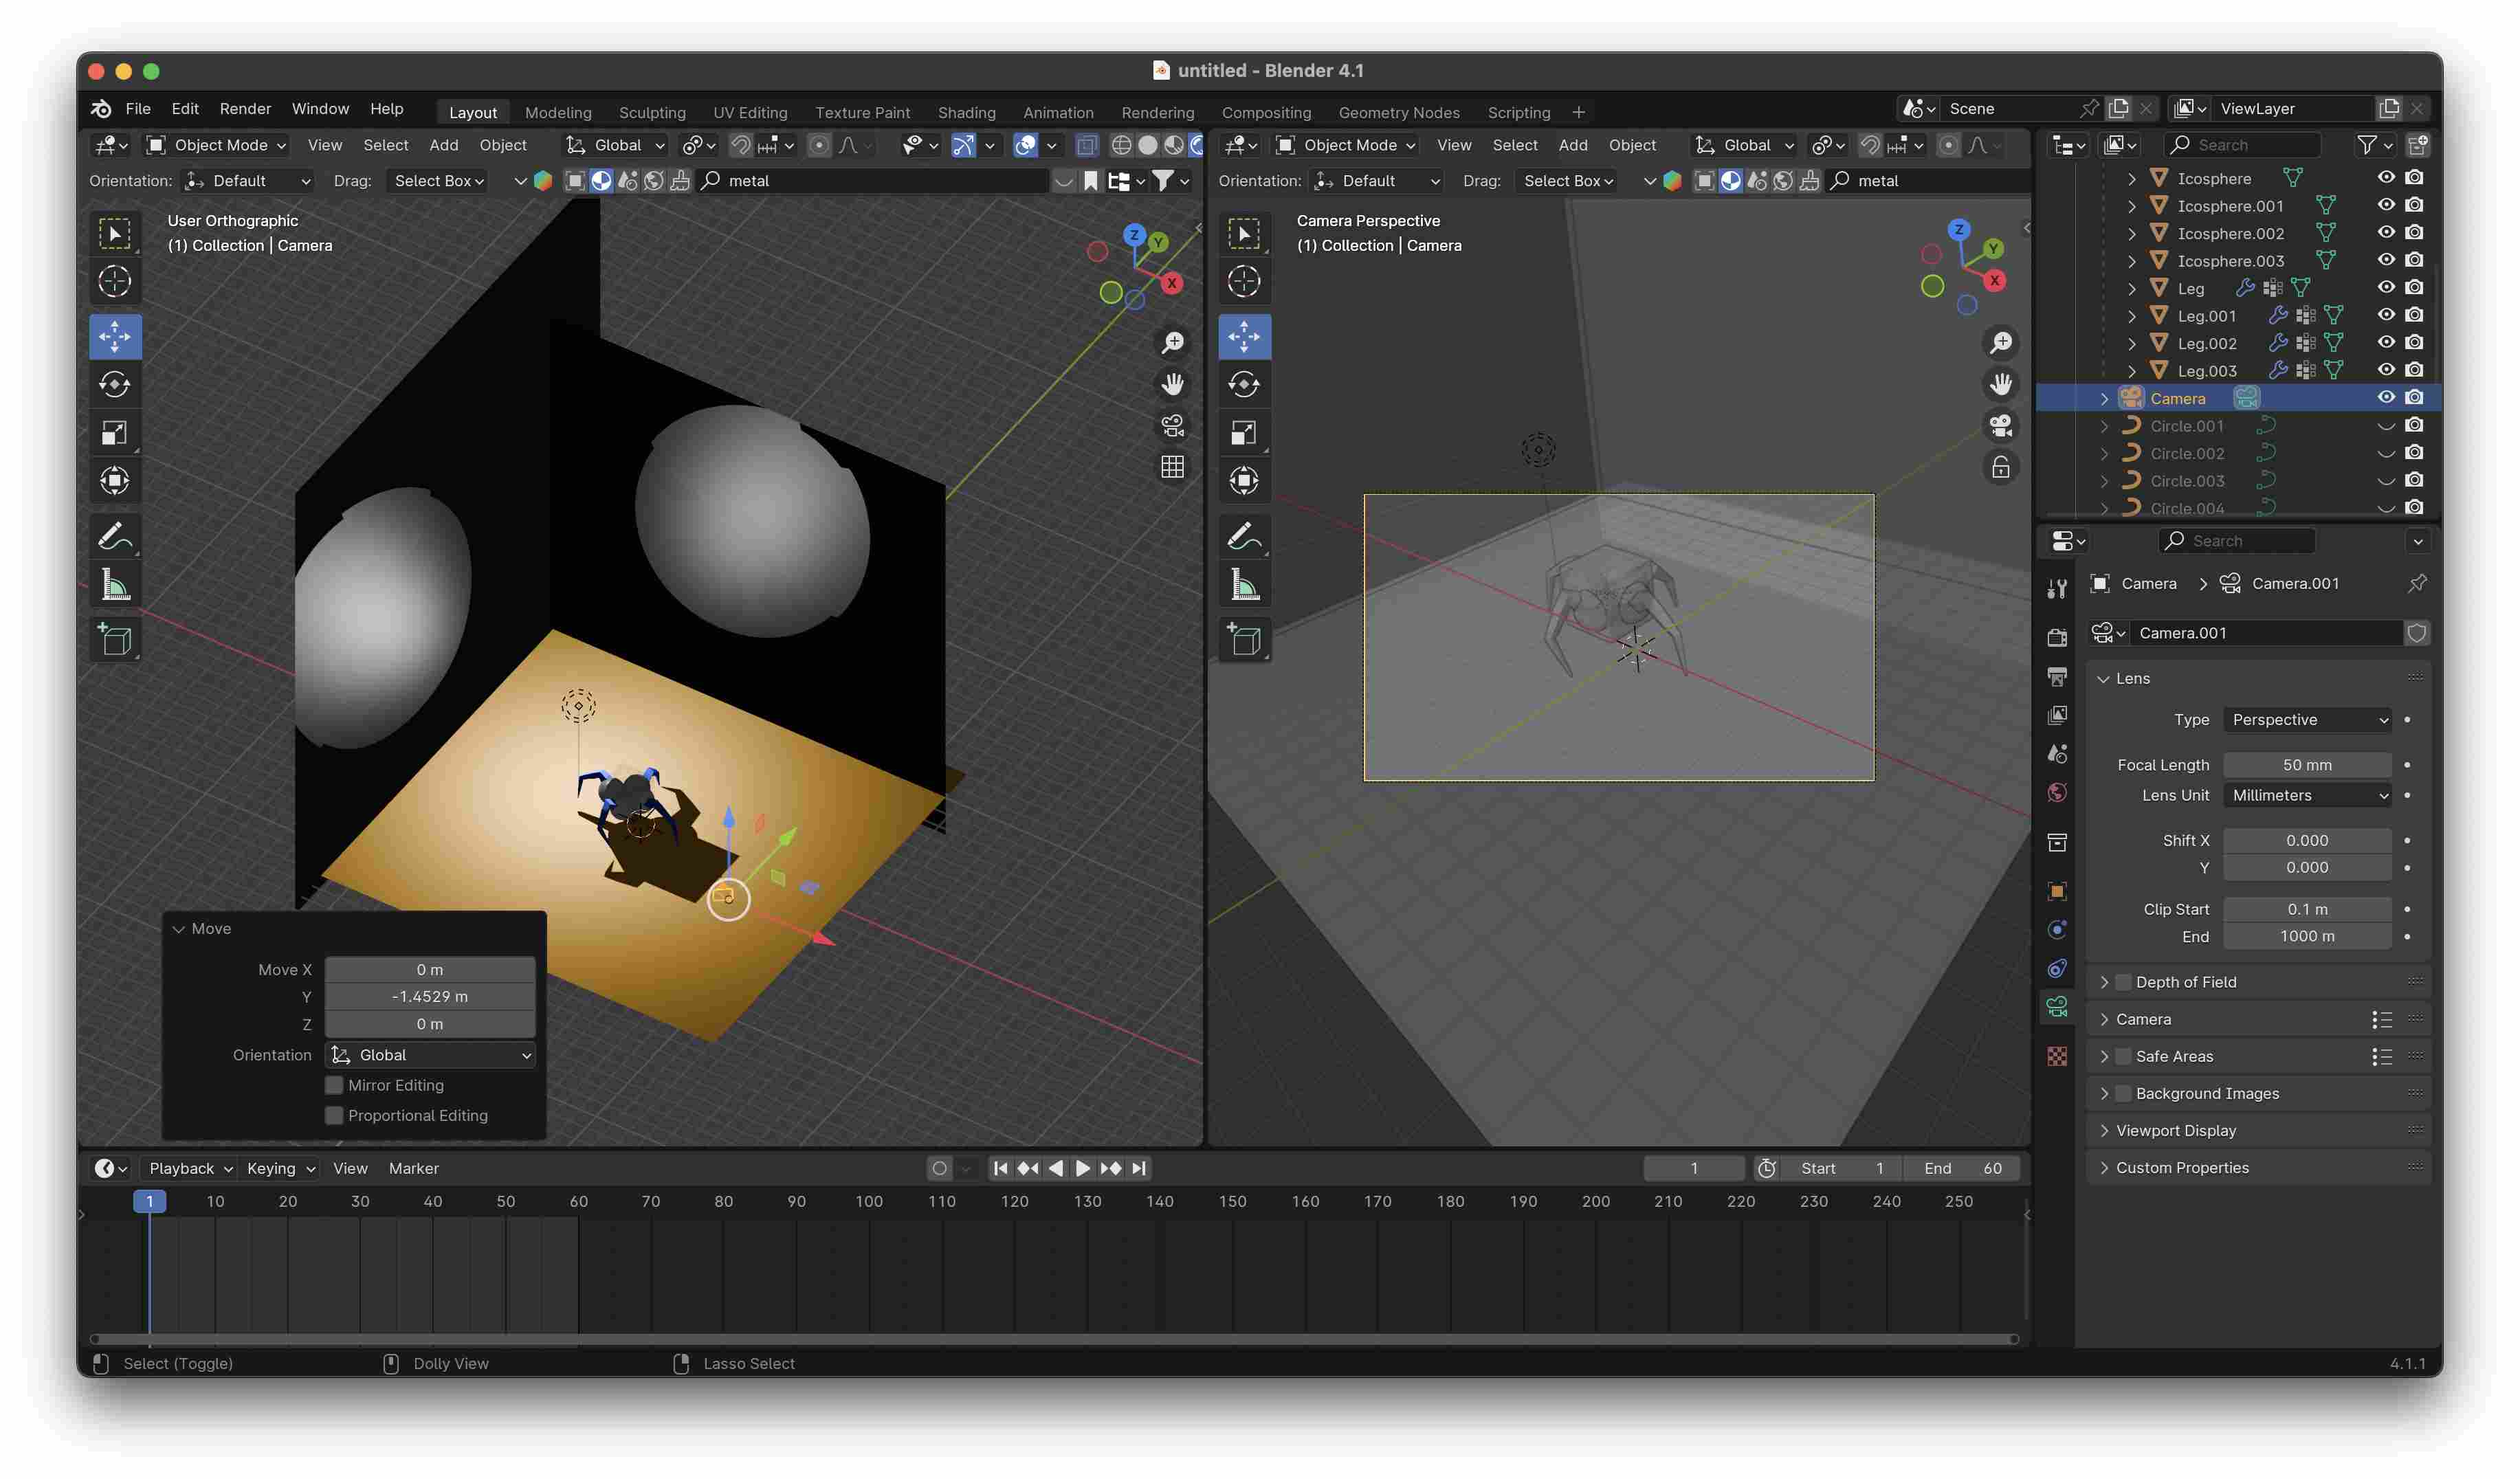Click the outliner Search field
Image resolution: width=2520 pixels, height=1479 pixels.
(2243, 145)
